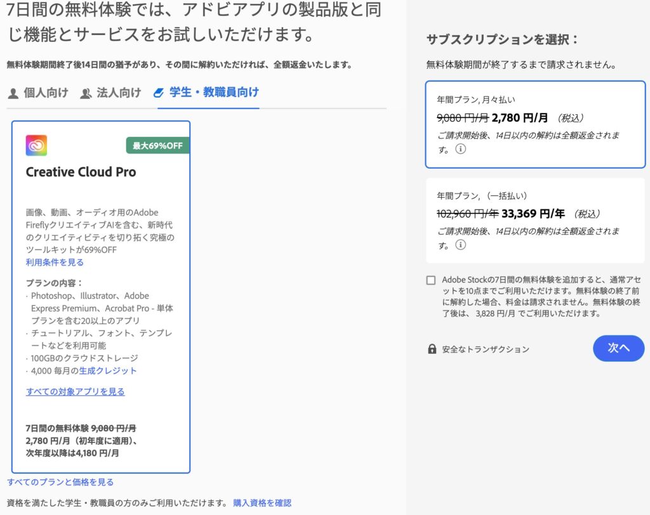Follow the すべてのプランと価格を見る link
The height and width of the screenshot is (515, 650).
tap(60, 482)
